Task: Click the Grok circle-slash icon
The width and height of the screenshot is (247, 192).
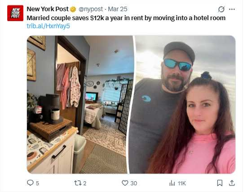Action: pos(221,9)
